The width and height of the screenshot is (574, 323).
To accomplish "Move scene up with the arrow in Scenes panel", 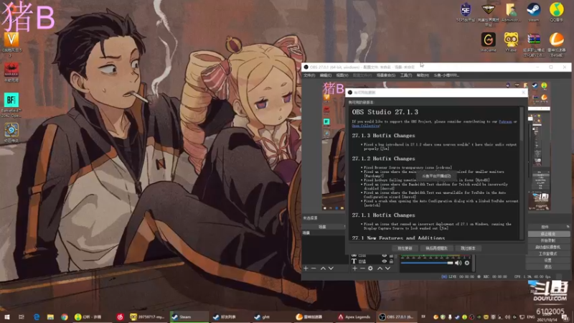I will coord(323,268).
